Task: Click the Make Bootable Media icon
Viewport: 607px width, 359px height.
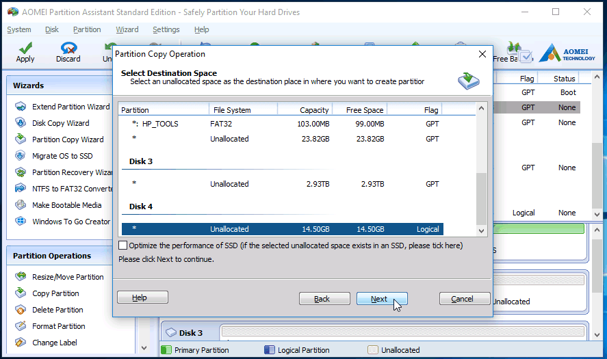Action: click(x=21, y=205)
